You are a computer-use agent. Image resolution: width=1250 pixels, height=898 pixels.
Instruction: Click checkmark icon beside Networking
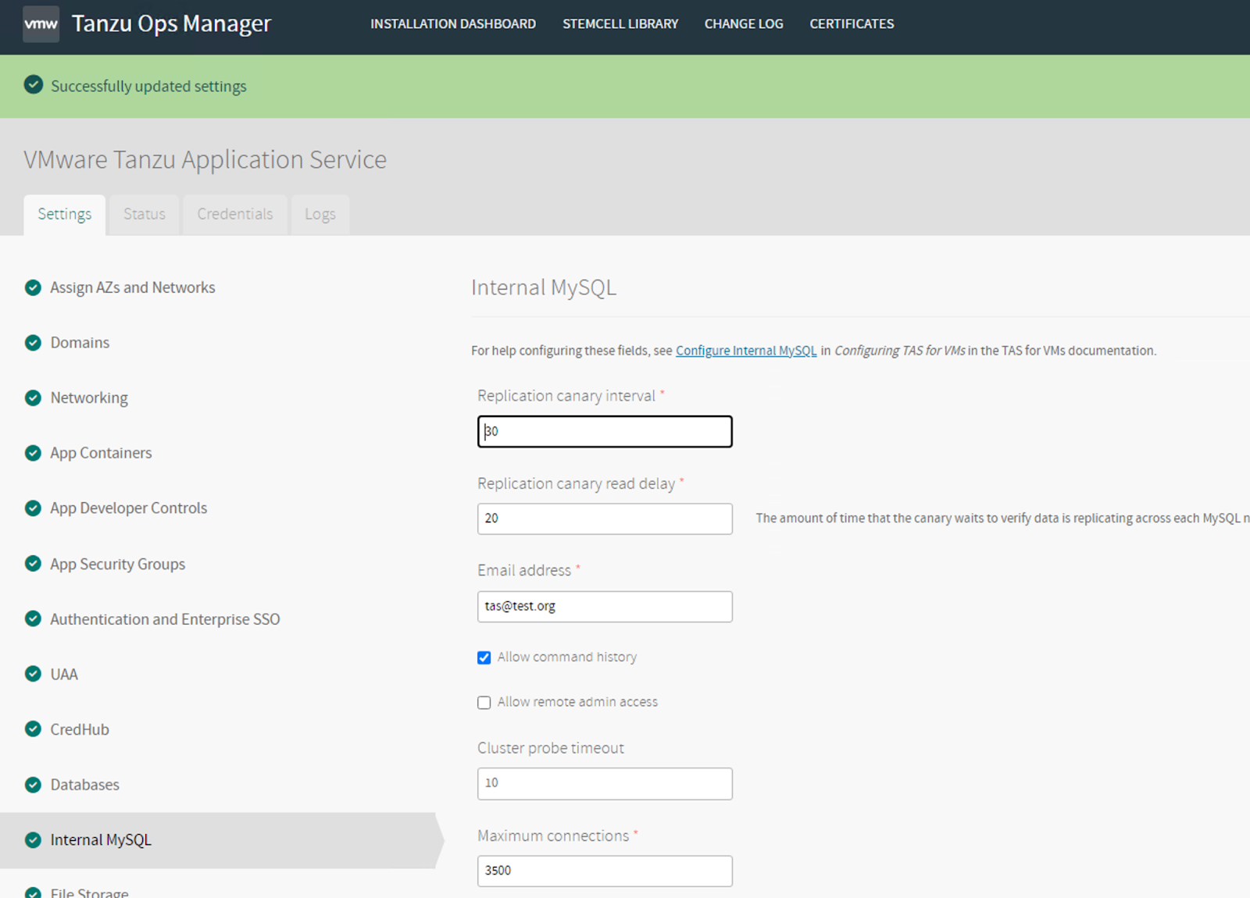click(33, 397)
